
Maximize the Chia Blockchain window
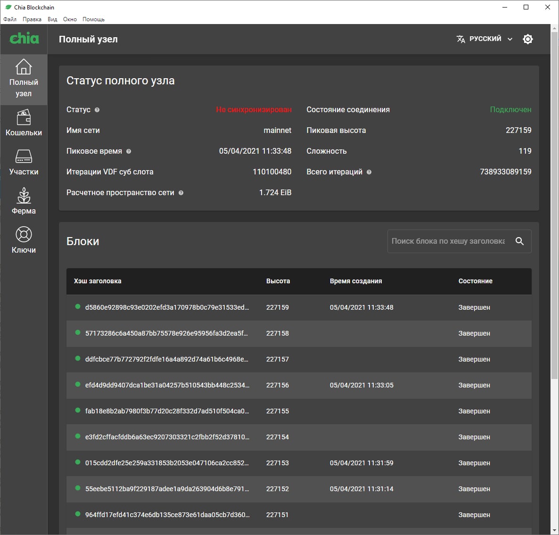point(526,7)
